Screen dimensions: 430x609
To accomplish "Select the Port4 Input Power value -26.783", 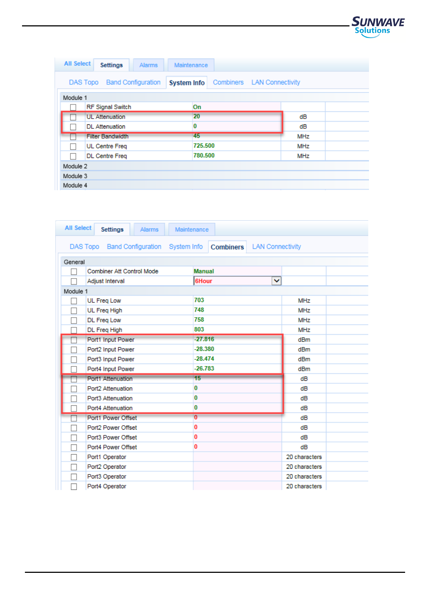I will tap(204, 369).
